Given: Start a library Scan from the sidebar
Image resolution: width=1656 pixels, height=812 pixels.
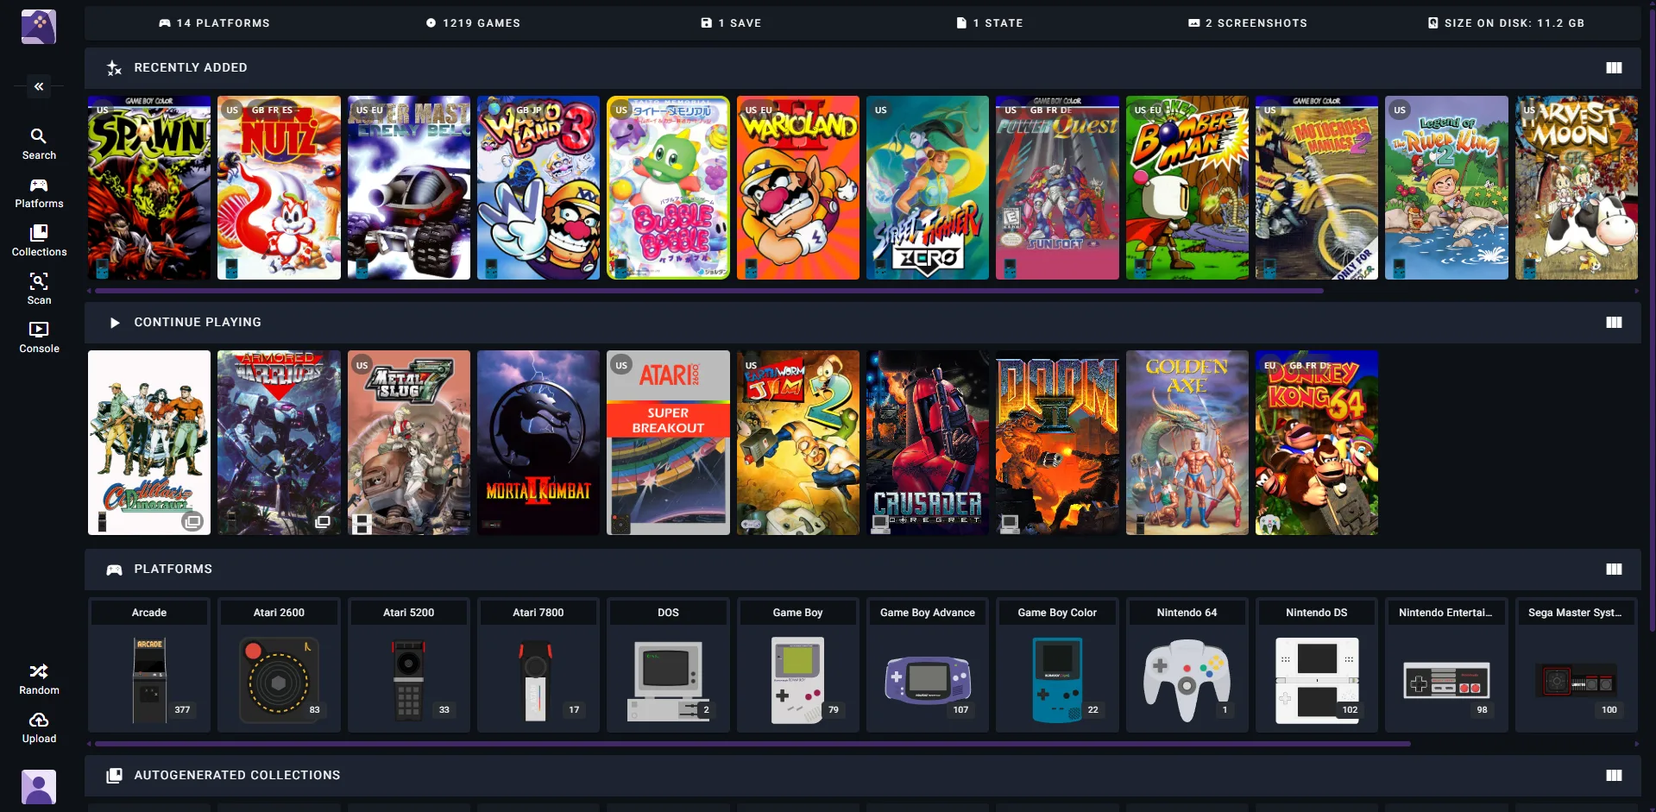Looking at the screenshot, I should (39, 288).
